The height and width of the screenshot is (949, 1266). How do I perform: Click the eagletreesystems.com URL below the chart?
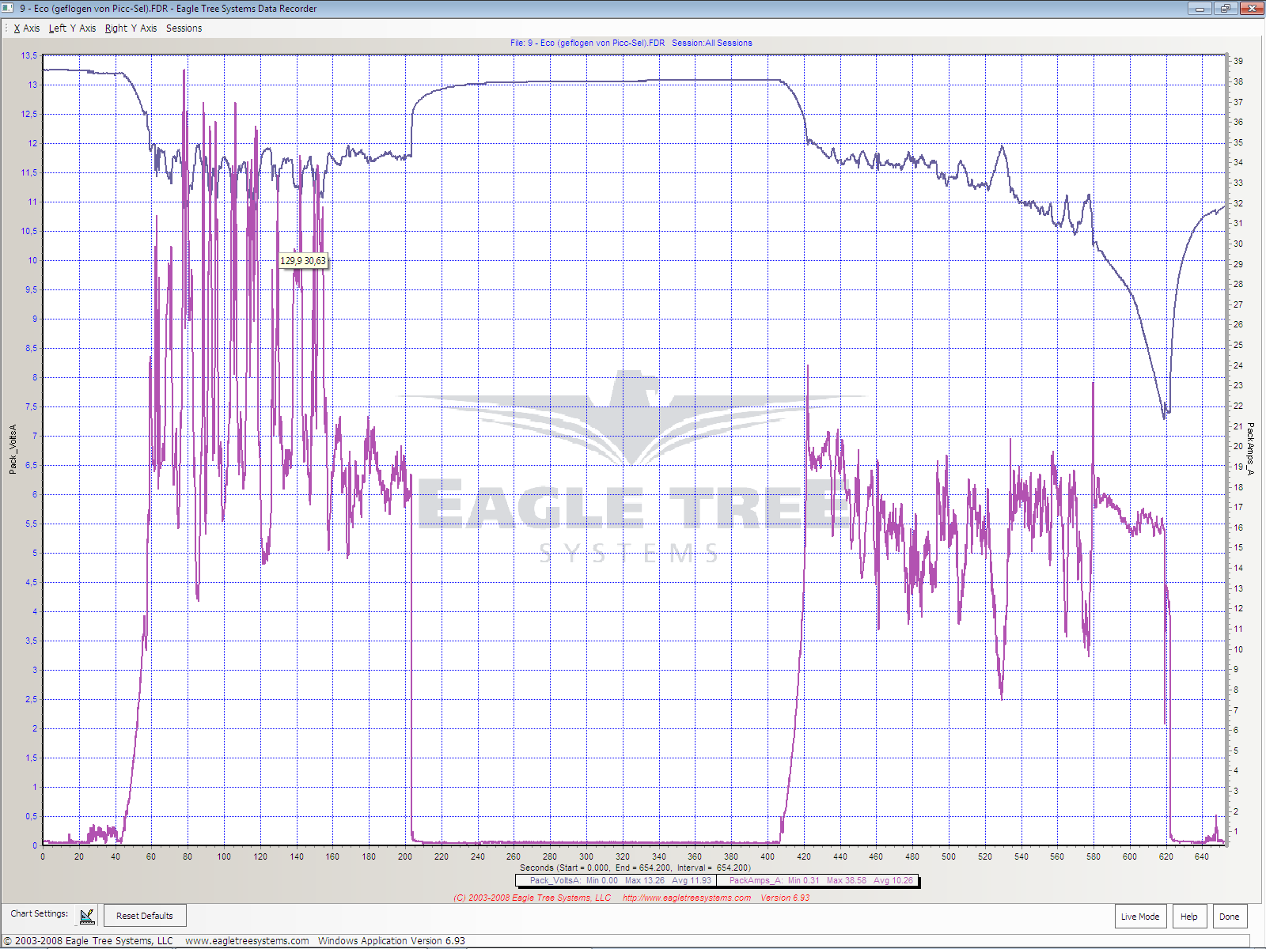(x=687, y=898)
